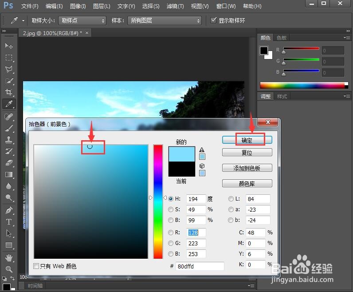Switch to the 色板 tab

pos(282,38)
